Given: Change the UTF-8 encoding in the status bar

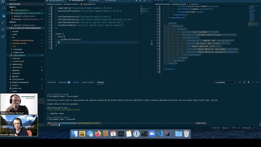Looking at the screenshot, I should pyautogui.click(x=234, y=128).
